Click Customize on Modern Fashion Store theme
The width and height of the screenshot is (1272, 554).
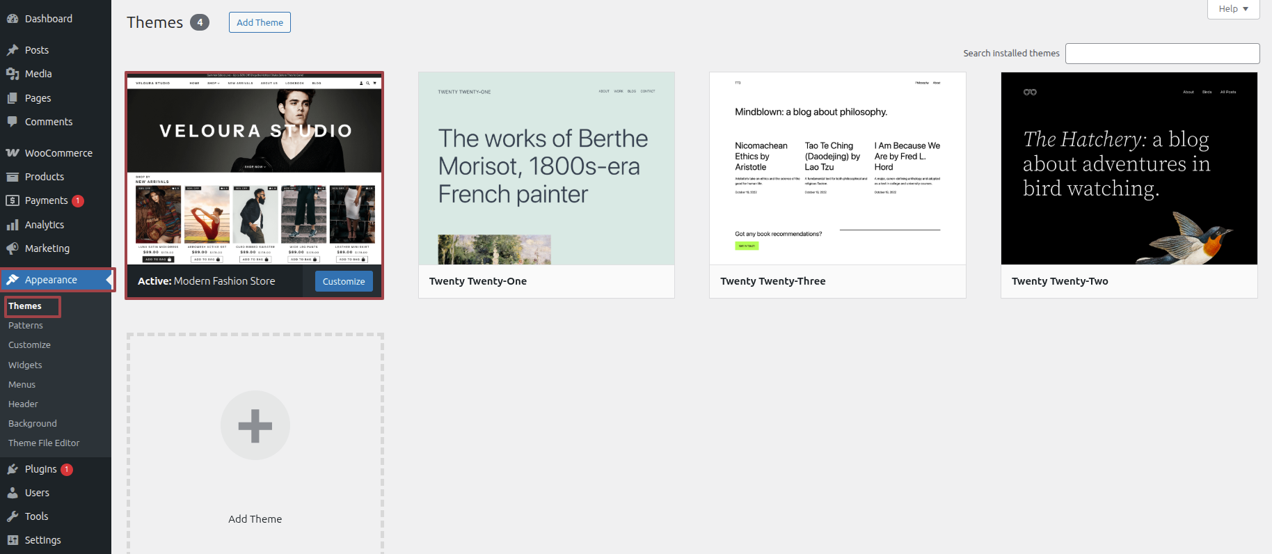point(344,282)
